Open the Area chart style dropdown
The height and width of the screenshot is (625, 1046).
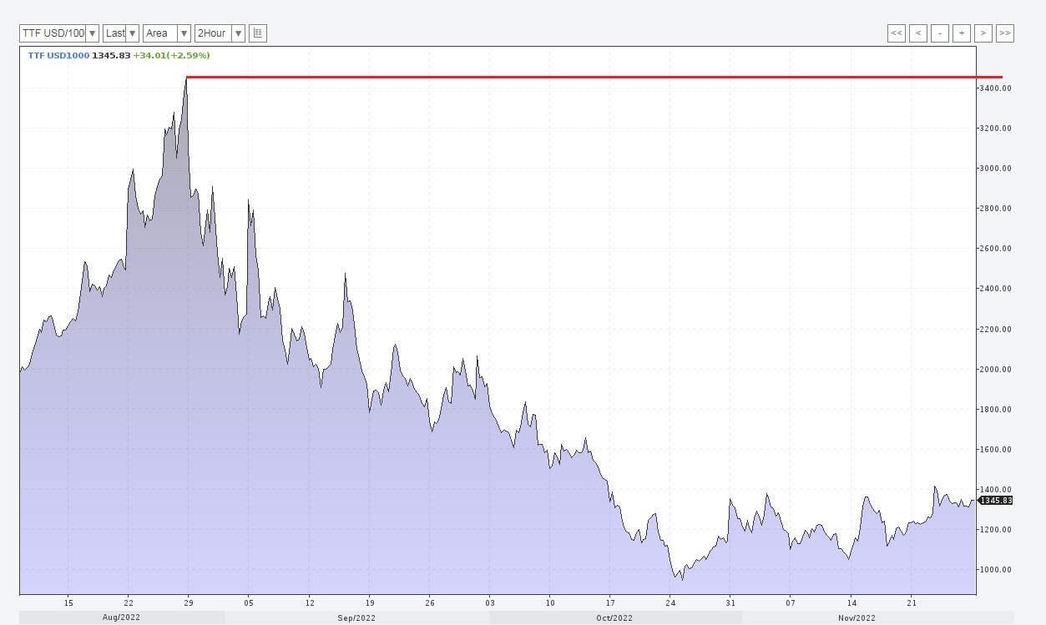(167, 33)
